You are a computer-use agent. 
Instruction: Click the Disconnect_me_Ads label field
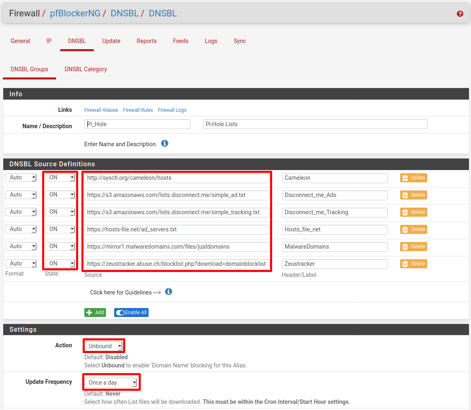coord(335,195)
